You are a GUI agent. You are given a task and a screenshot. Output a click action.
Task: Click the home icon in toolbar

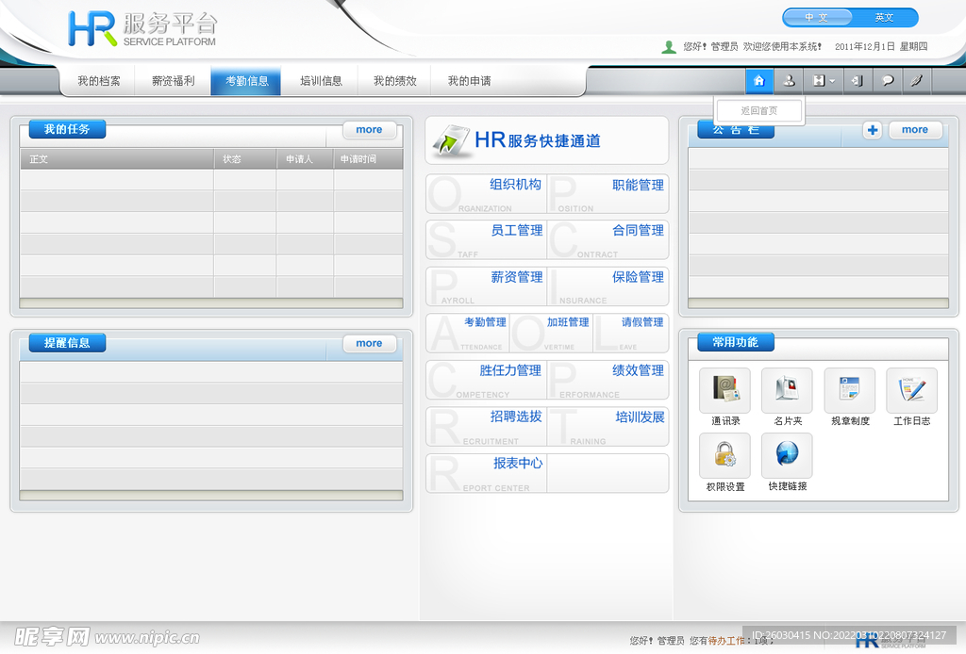[758, 81]
